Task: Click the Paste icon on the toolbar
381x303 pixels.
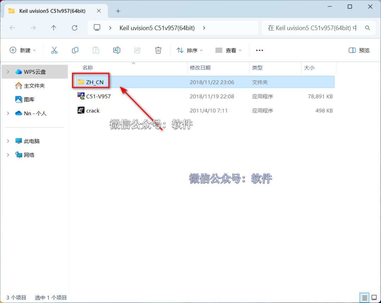Action: pyautogui.click(x=96, y=50)
